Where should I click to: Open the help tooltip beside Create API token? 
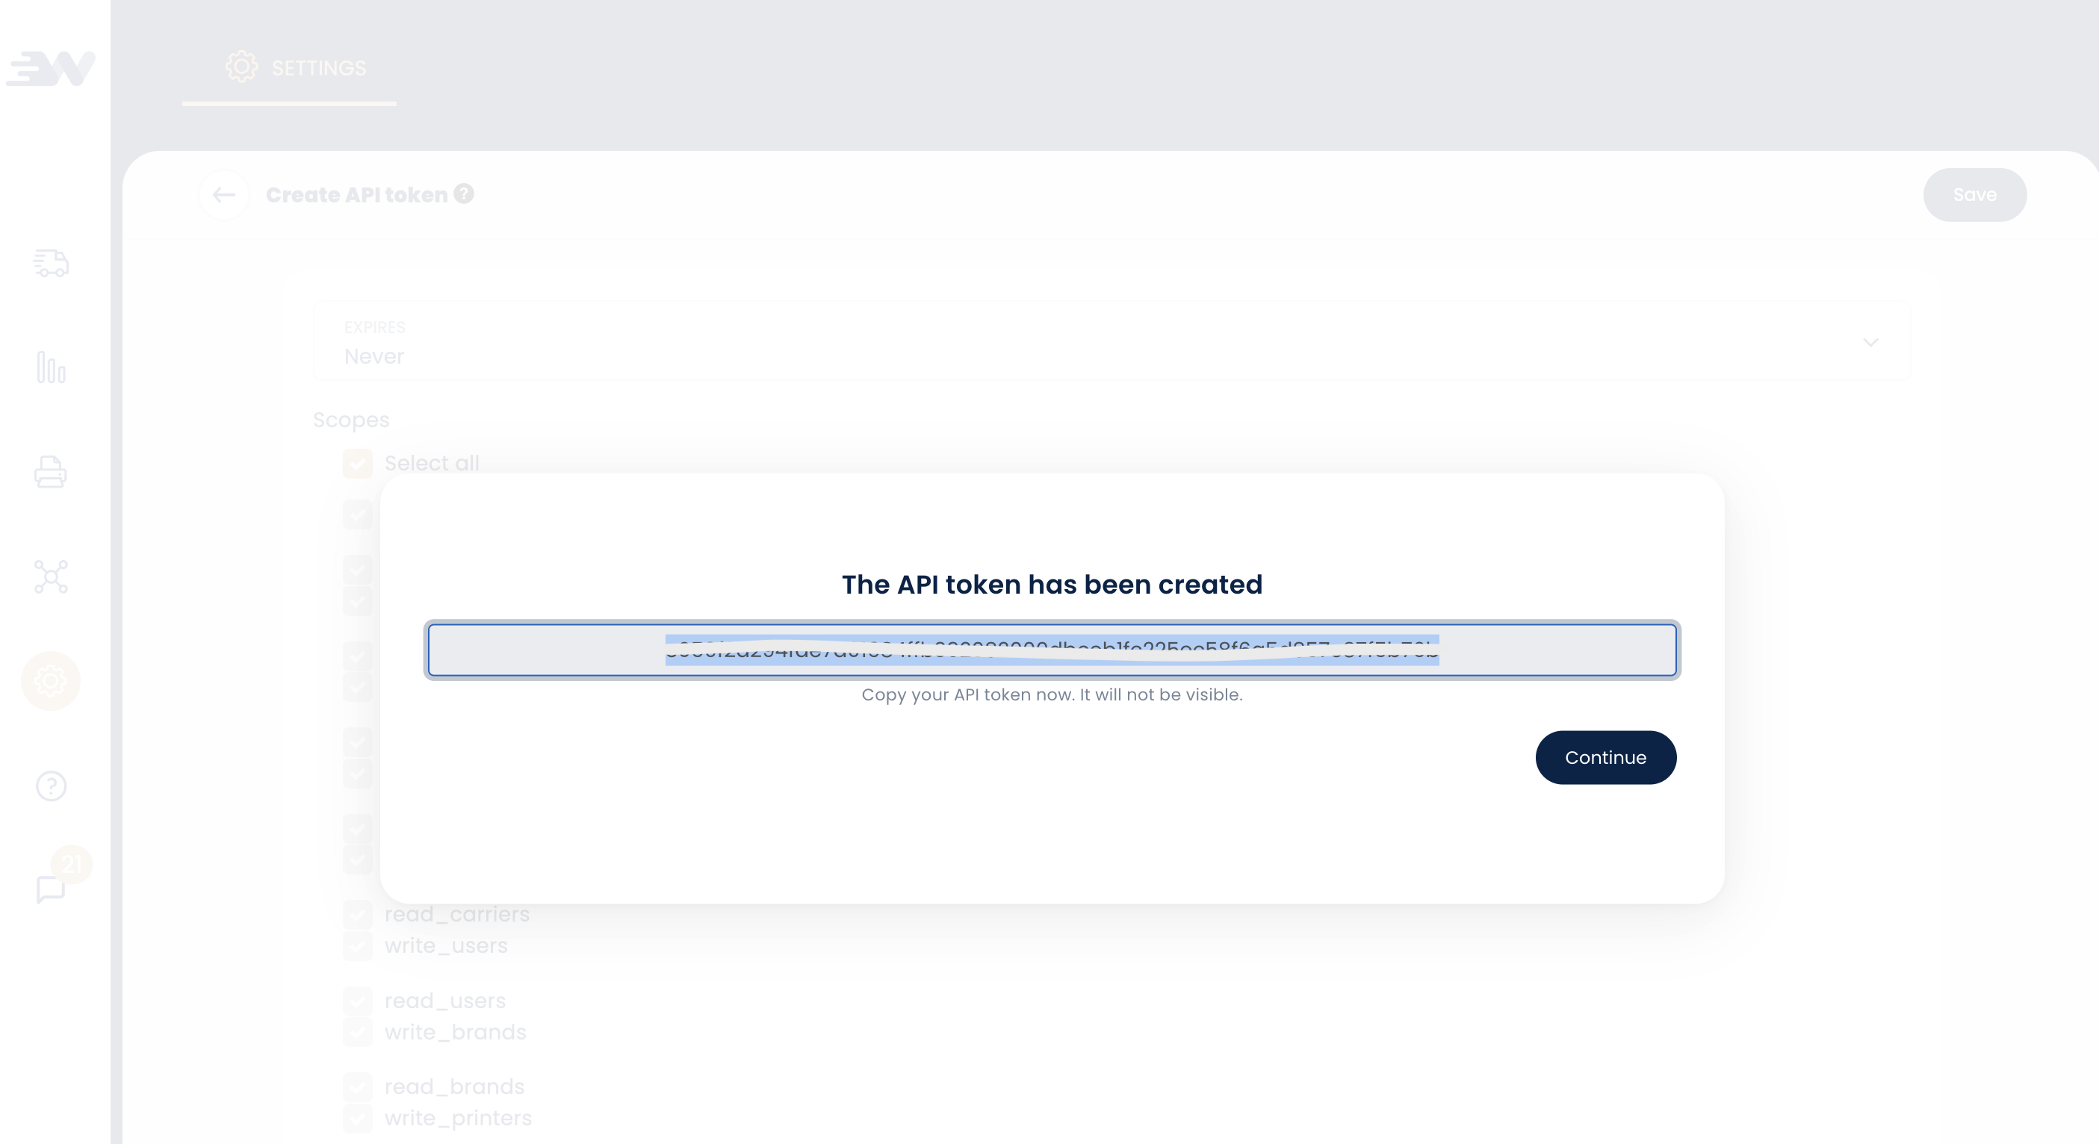point(463,194)
